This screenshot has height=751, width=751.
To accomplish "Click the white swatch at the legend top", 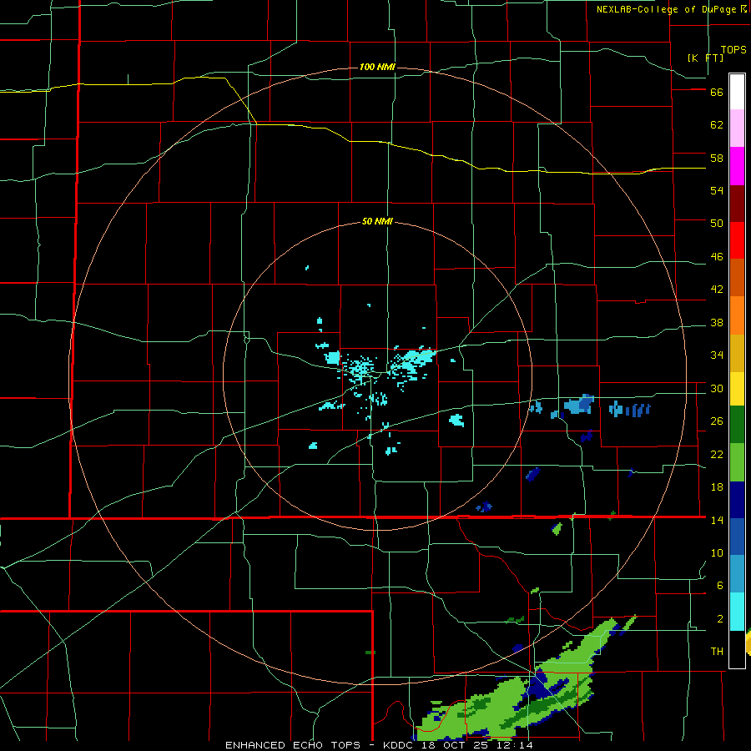I will pyautogui.click(x=737, y=92).
